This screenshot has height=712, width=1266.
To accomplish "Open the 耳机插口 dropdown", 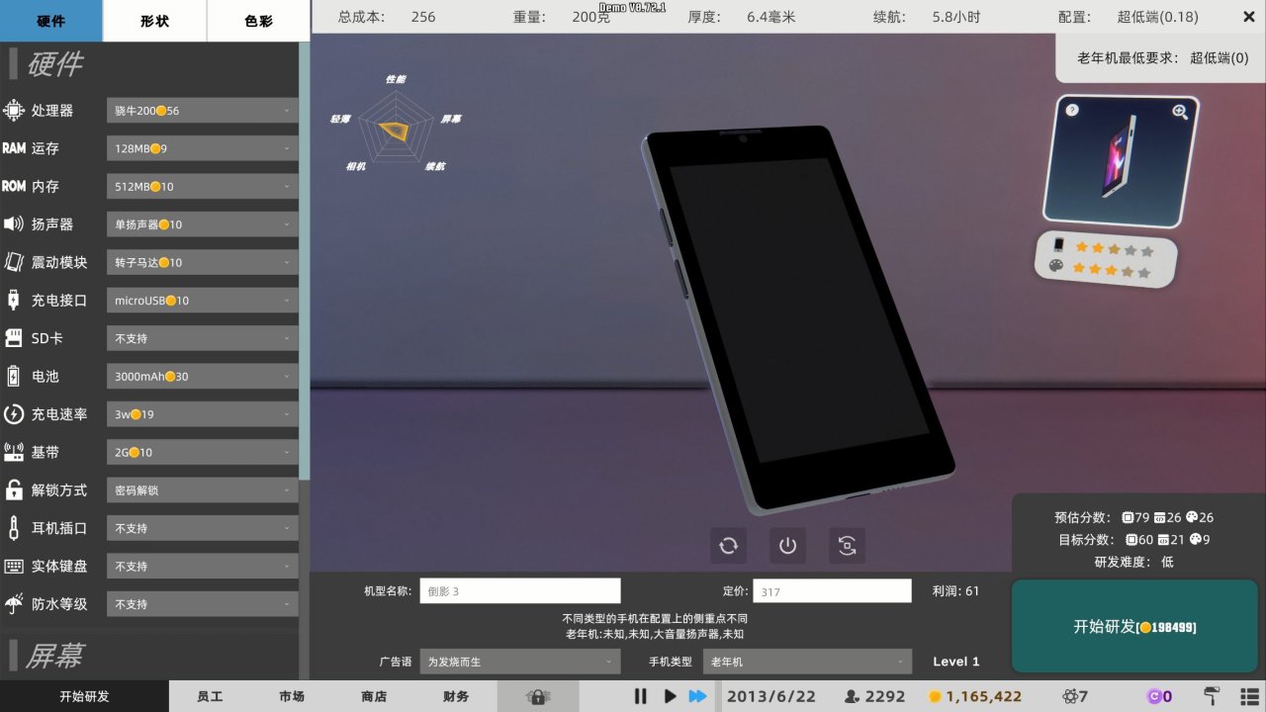I will pos(202,528).
